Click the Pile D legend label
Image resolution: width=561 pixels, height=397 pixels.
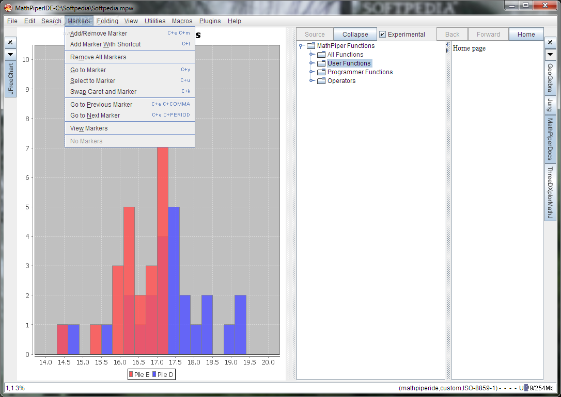(165, 374)
